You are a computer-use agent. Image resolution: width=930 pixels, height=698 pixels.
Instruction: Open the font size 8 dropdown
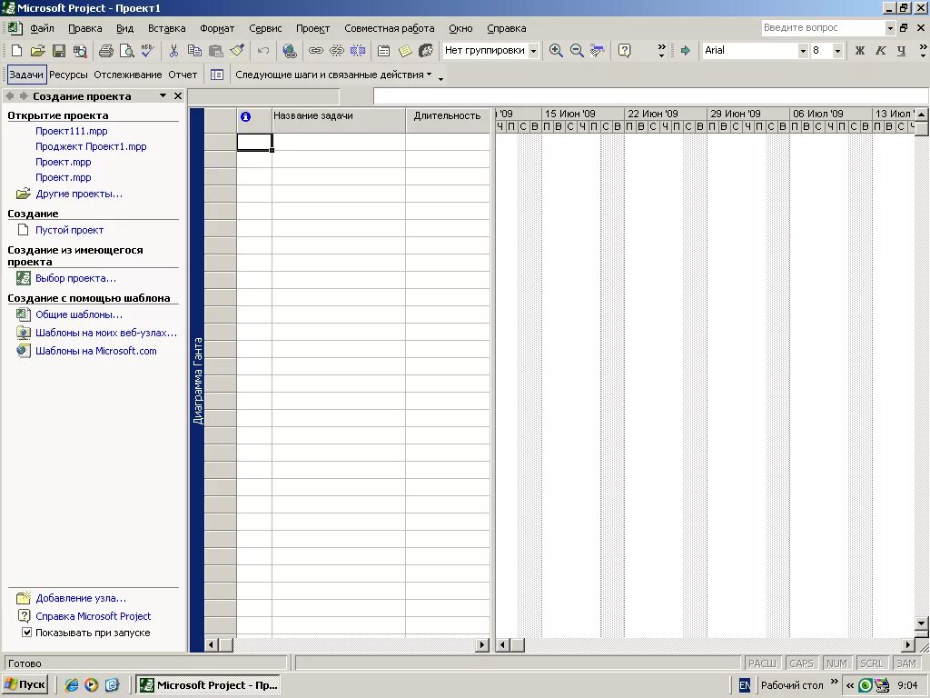pos(837,51)
